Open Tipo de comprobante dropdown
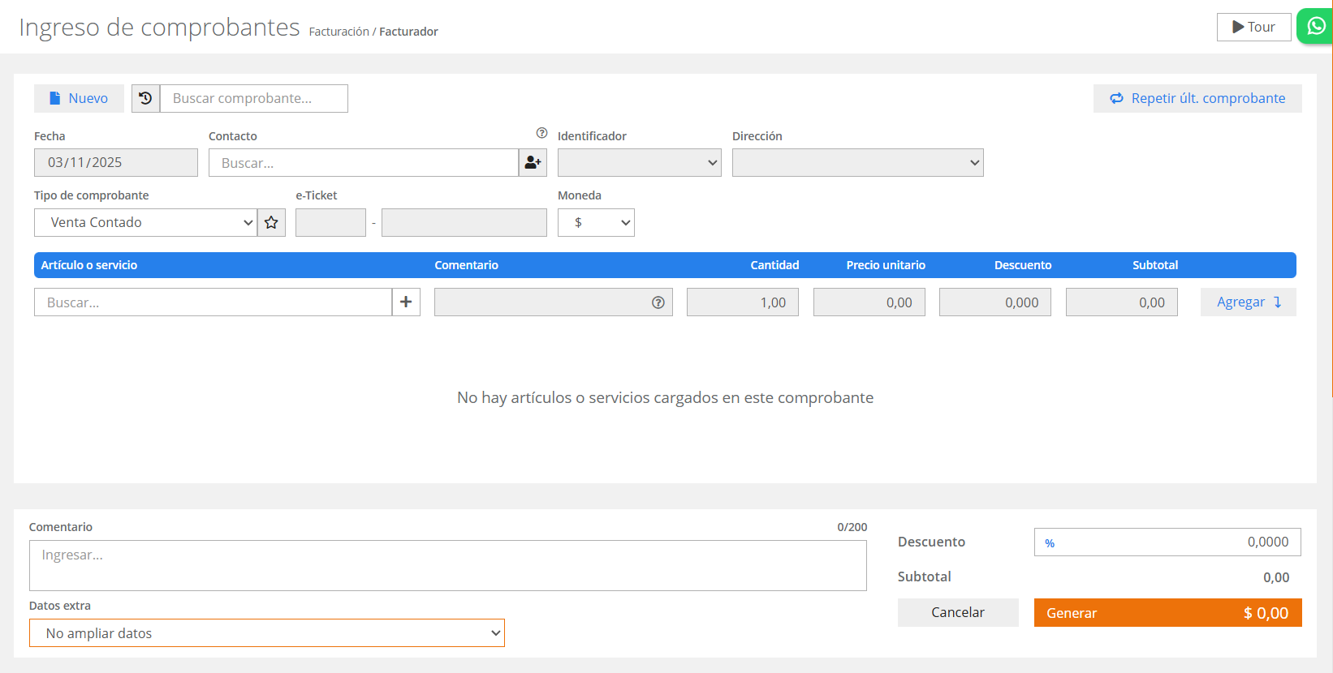The width and height of the screenshot is (1333, 673). (146, 222)
